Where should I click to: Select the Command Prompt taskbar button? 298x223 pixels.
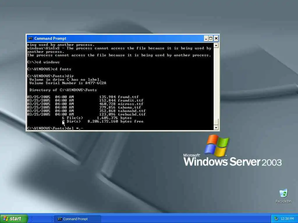tap(77, 219)
